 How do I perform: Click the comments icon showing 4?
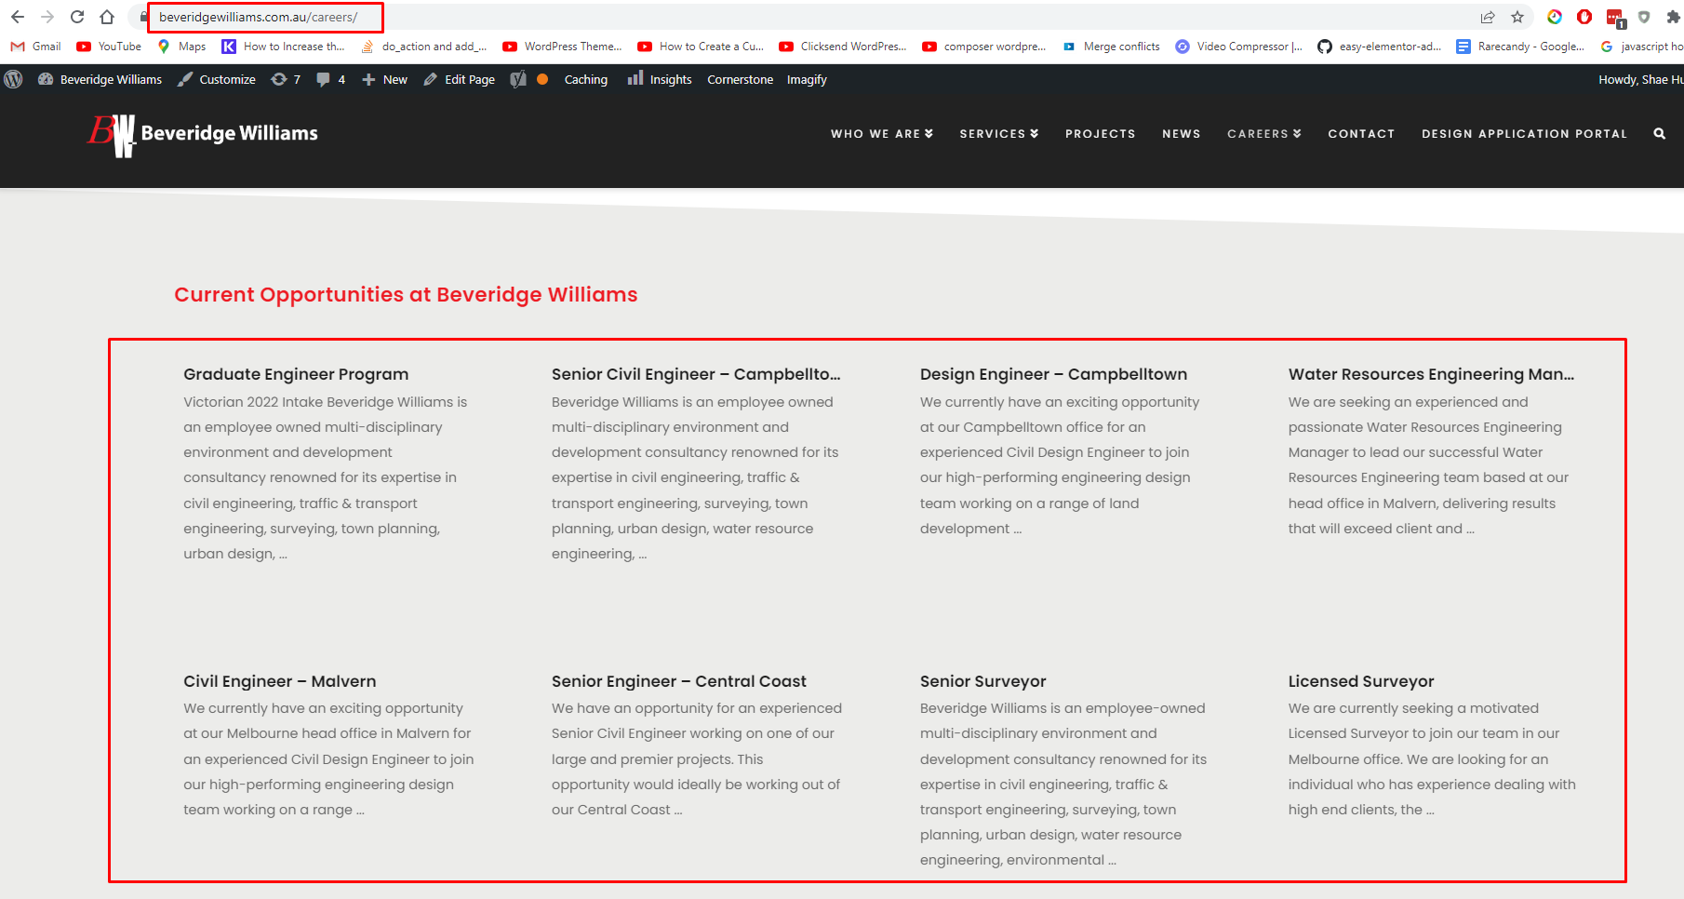[x=330, y=79]
